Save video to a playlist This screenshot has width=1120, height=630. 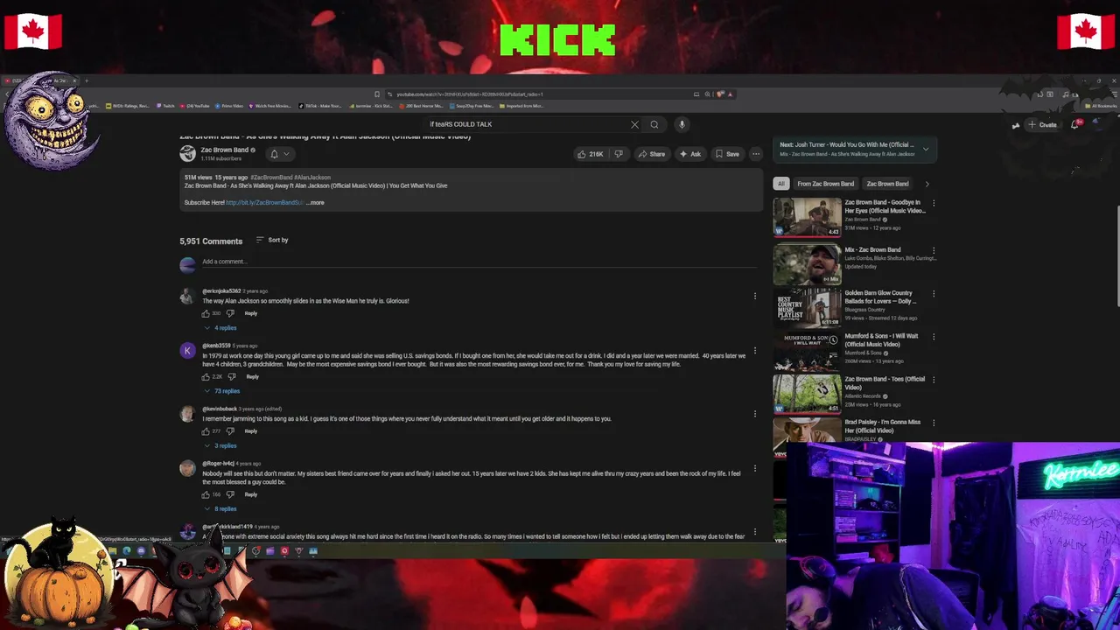[727, 154]
